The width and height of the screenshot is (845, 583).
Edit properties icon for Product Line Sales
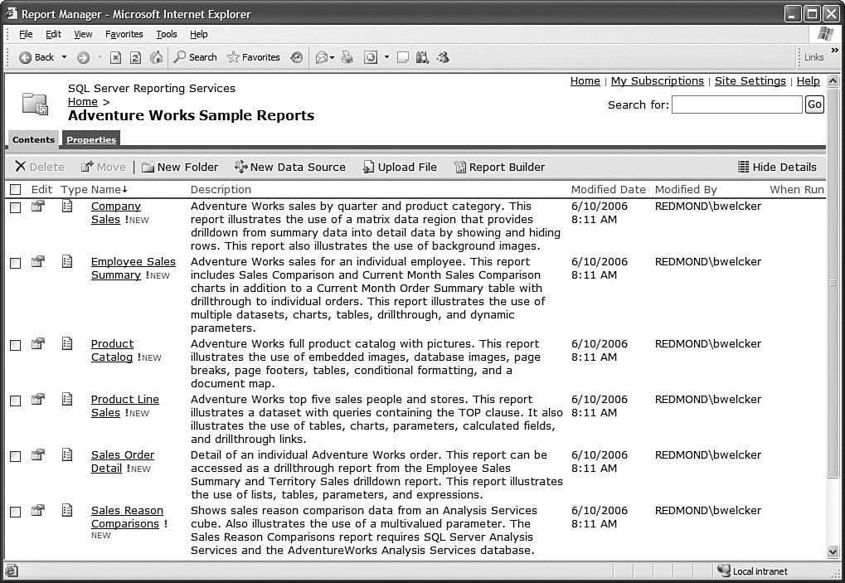click(37, 399)
